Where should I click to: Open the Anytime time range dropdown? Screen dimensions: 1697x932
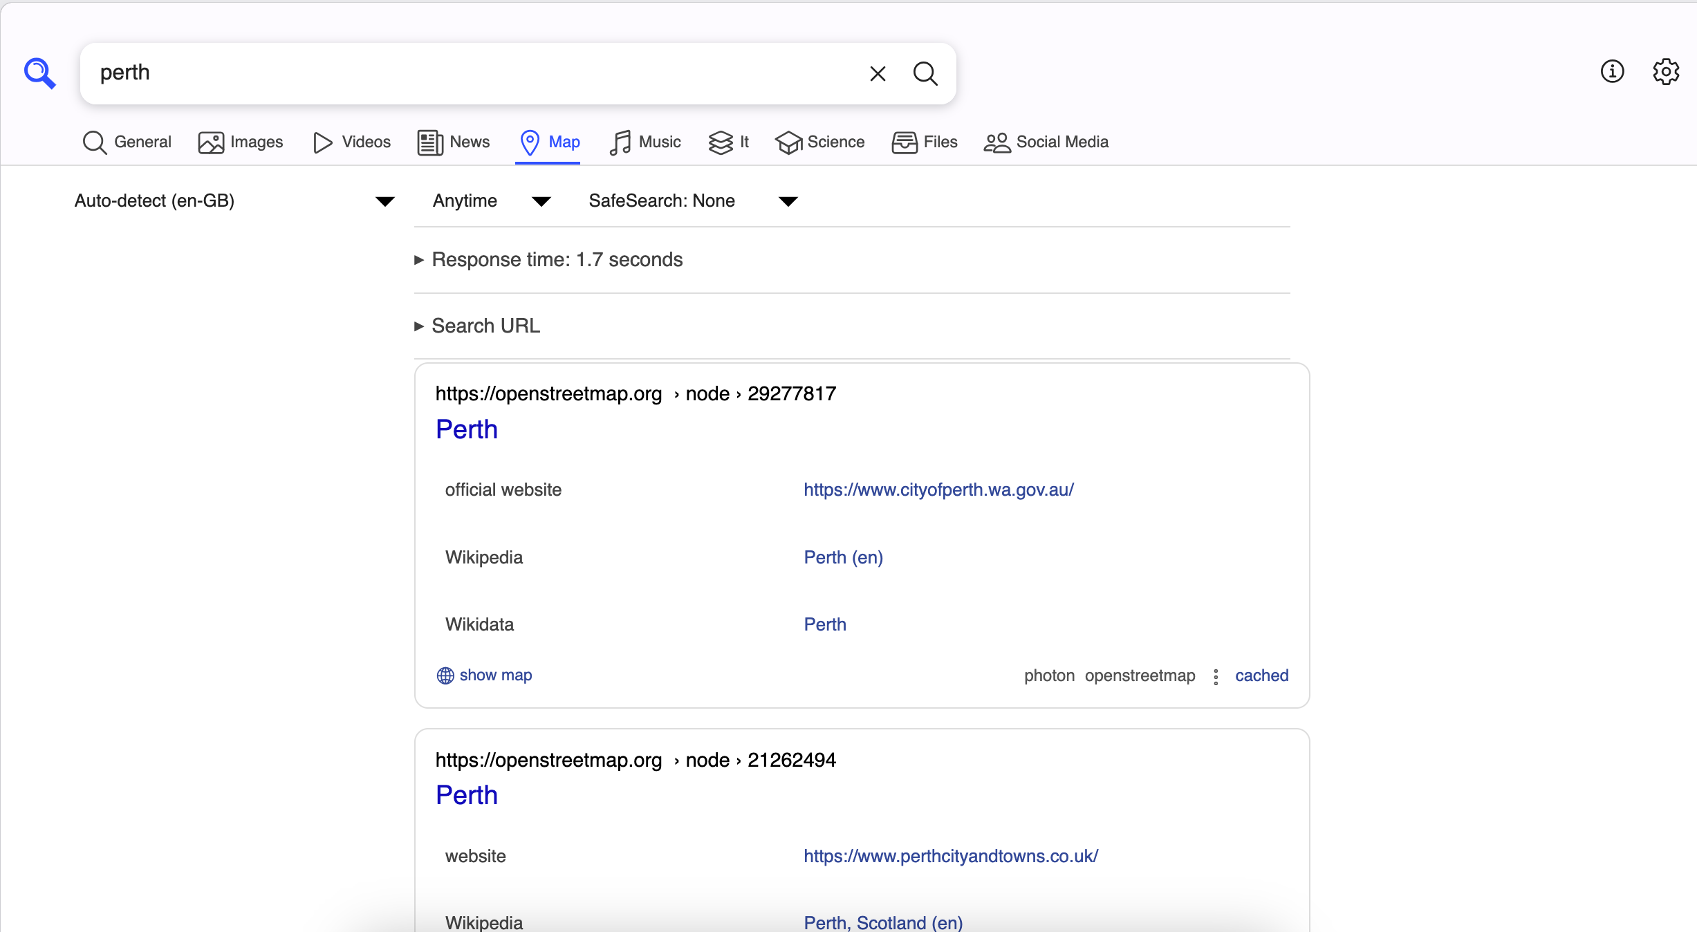[x=492, y=201]
